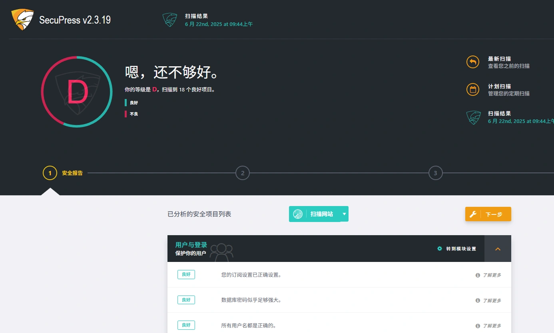Switch to step 2 of the wizard

tap(243, 173)
